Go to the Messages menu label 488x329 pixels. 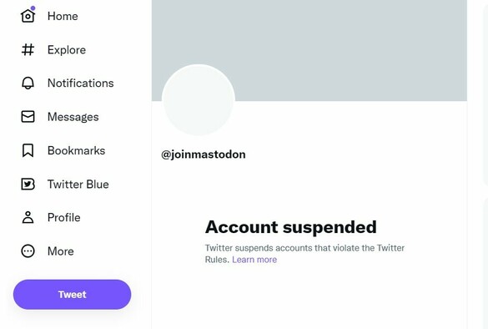(x=73, y=117)
